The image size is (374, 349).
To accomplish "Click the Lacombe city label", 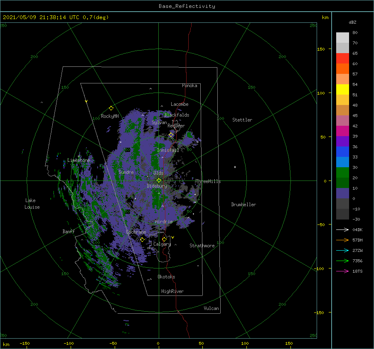I will pyautogui.click(x=180, y=104).
